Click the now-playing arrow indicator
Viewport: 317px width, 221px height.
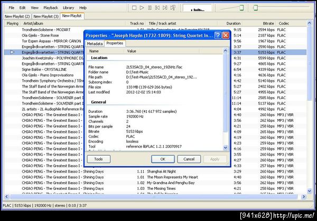12,52
